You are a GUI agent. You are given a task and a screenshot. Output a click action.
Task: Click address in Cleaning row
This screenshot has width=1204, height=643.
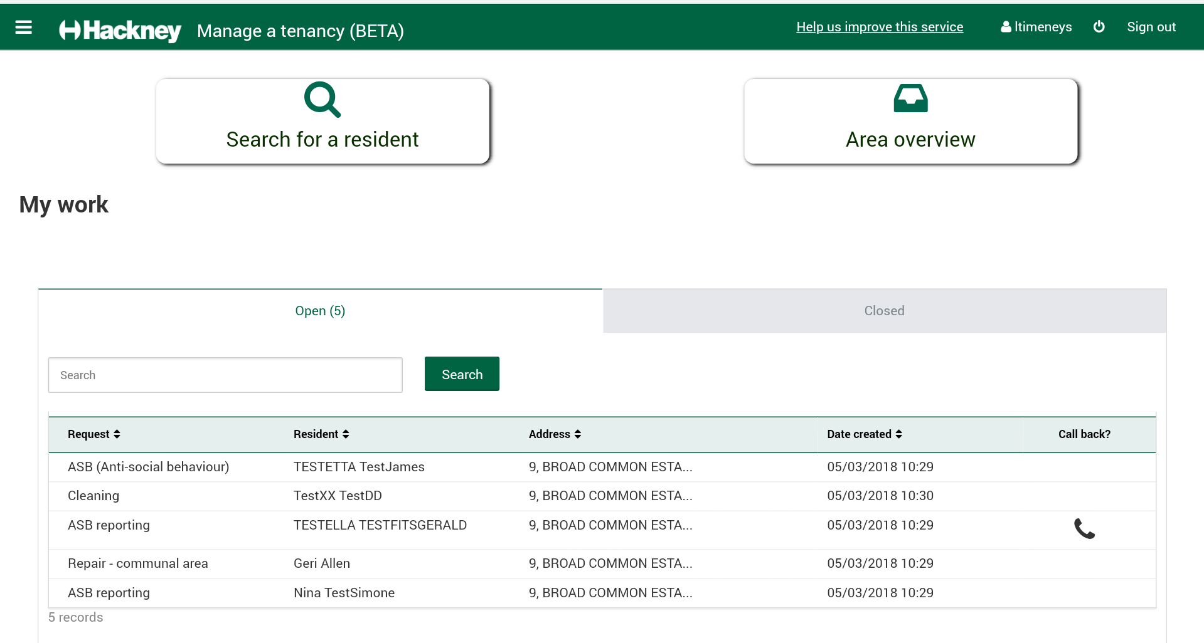pyautogui.click(x=610, y=496)
